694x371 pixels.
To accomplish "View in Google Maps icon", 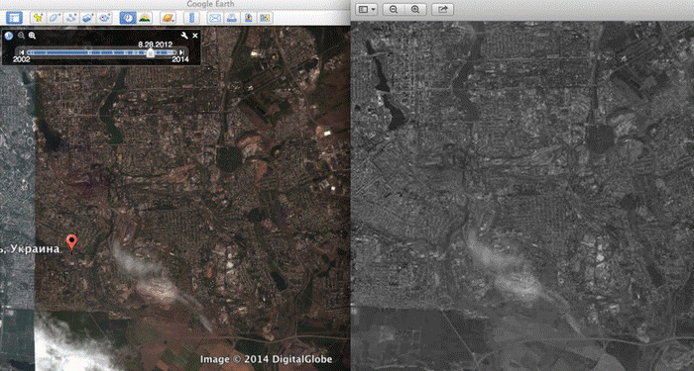I will tap(265, 18).
